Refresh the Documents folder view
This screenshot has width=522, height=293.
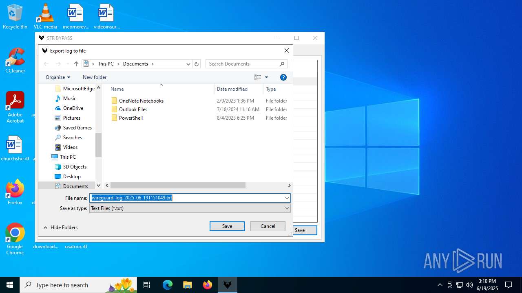coord(197,64)
